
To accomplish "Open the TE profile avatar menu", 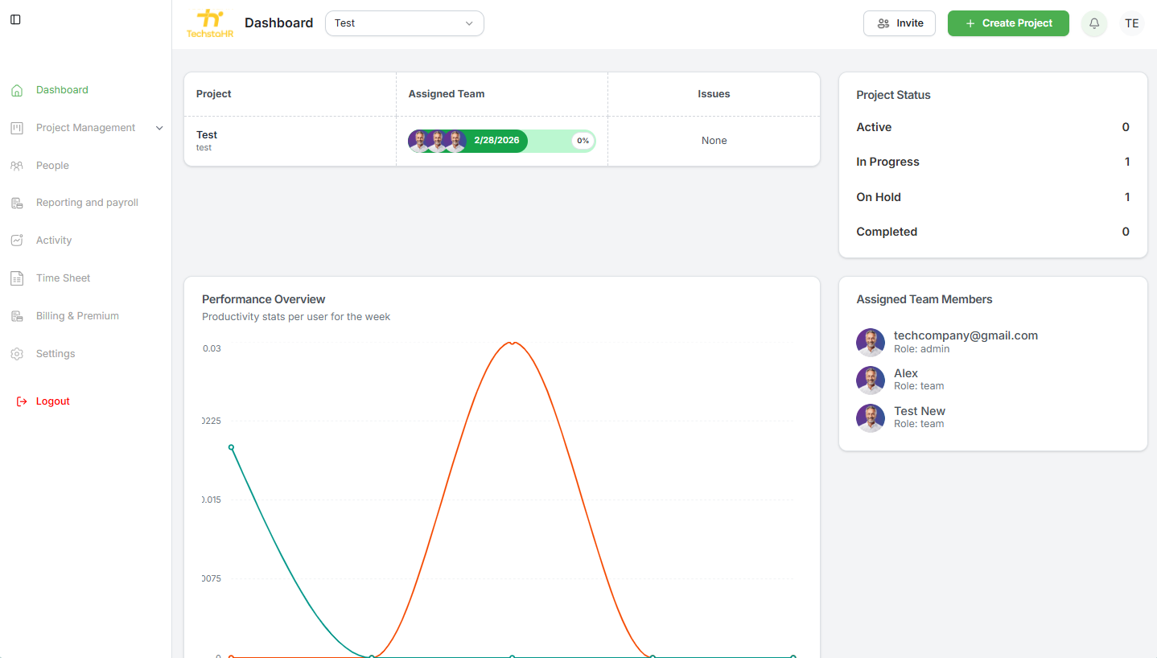I will pos(1131,23).
